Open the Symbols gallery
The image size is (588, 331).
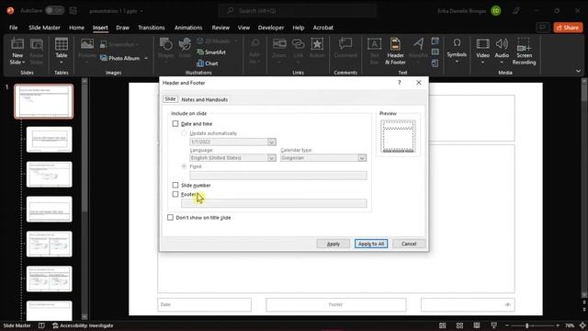457,51
